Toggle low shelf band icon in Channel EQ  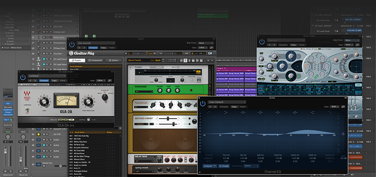[226, 112]
